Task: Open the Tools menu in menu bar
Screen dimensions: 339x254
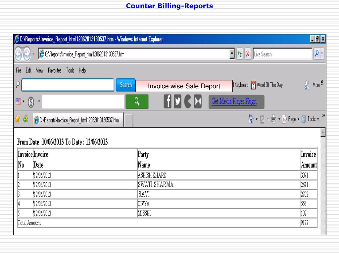Action: (70, 70)
